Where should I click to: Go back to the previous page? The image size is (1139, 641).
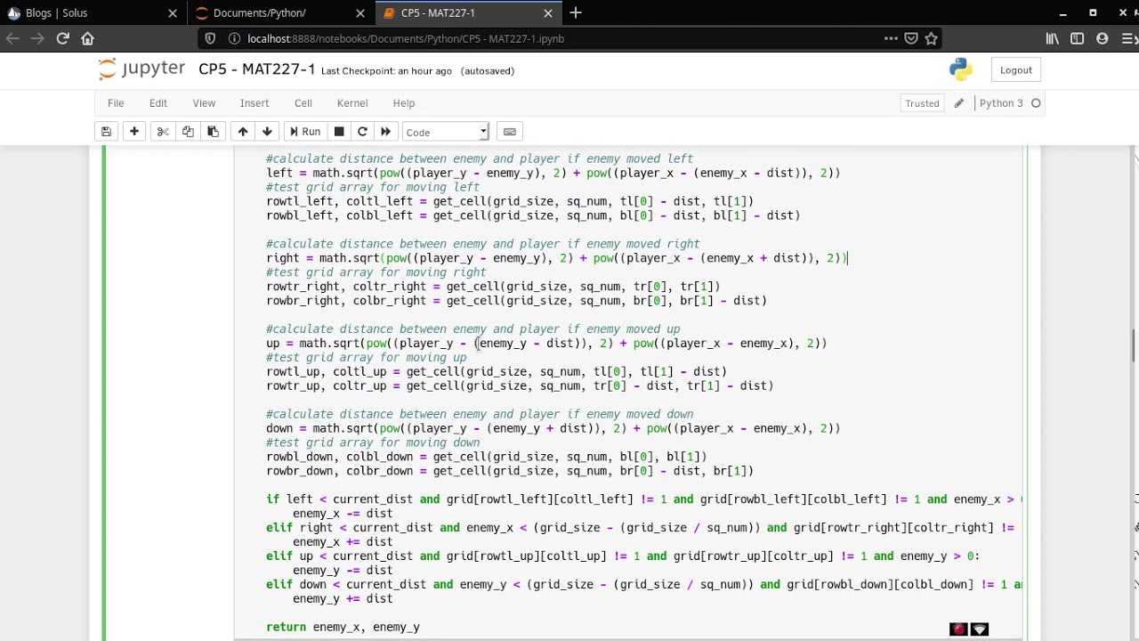point(12,38)
